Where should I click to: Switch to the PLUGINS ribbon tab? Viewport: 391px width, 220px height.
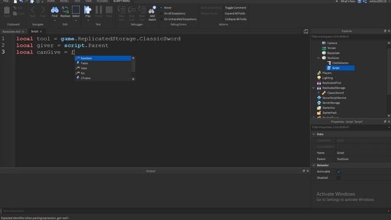pyautogui.click(x=102, y=1)
